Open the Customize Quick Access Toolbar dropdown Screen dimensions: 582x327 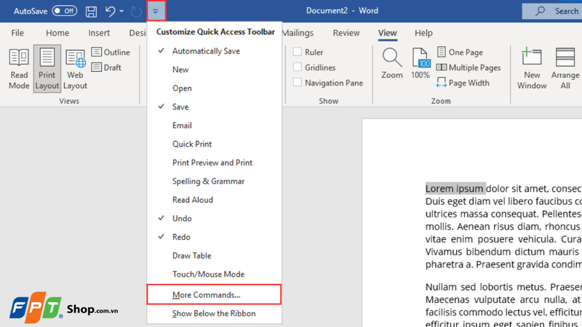(156, 11)
